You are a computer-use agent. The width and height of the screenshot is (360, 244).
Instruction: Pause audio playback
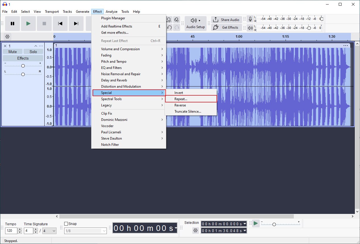coord(13,24)
